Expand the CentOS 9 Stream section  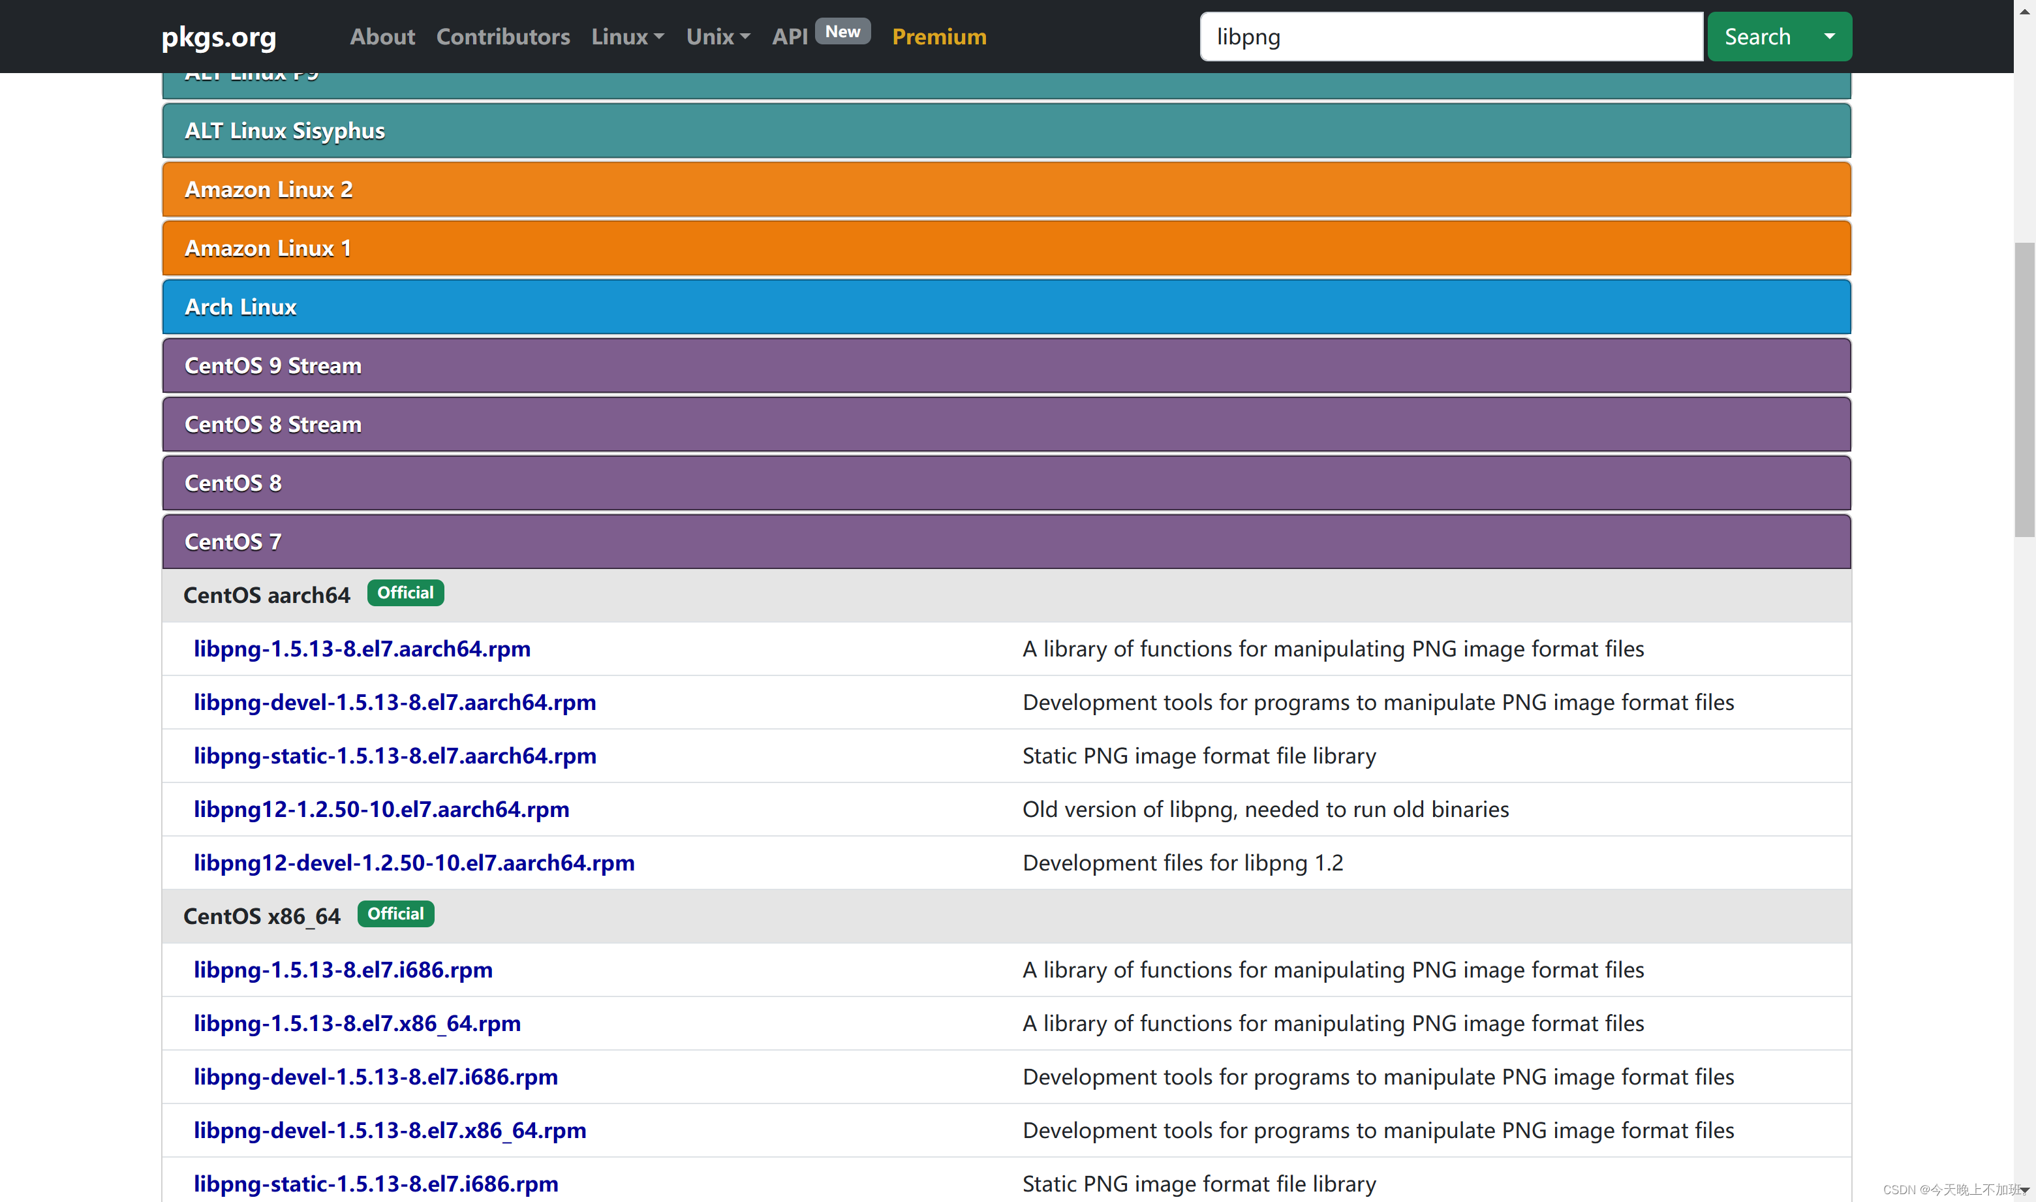(x=1007, y=365)
